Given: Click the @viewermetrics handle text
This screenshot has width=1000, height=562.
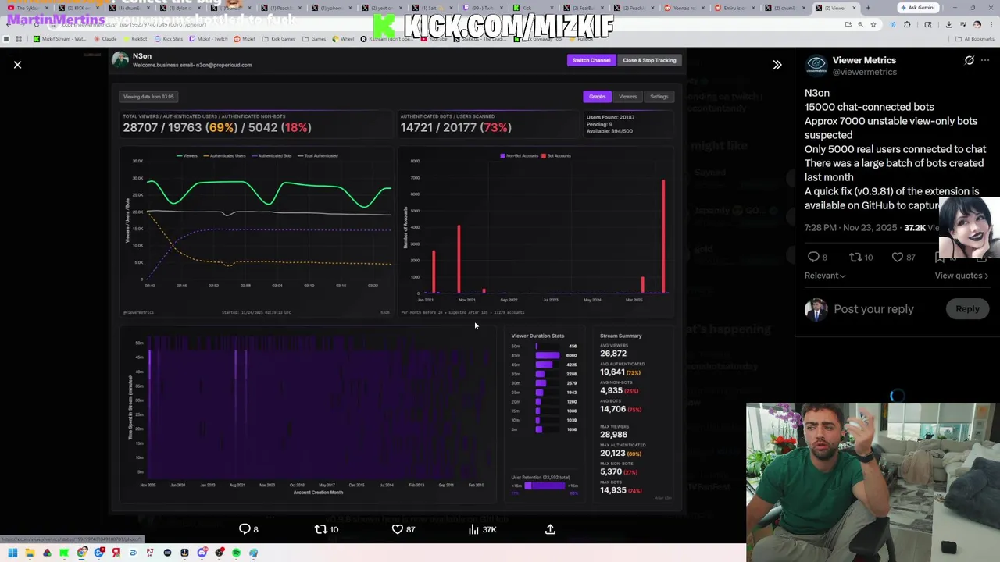Looking at the screenshot, I should coord(865,72).
